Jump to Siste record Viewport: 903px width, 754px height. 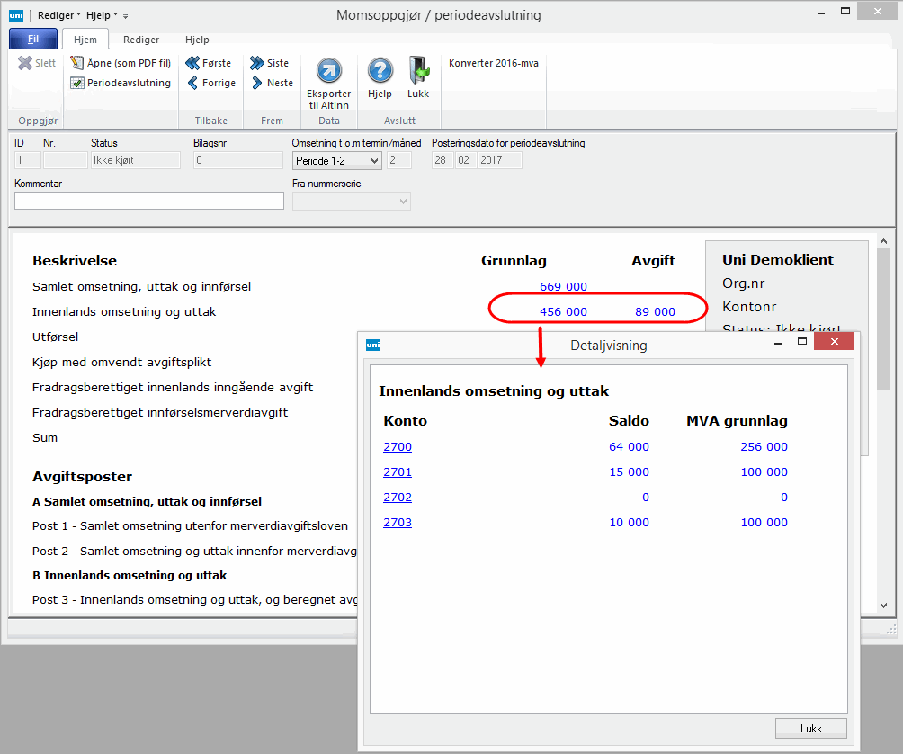(257, 63)
